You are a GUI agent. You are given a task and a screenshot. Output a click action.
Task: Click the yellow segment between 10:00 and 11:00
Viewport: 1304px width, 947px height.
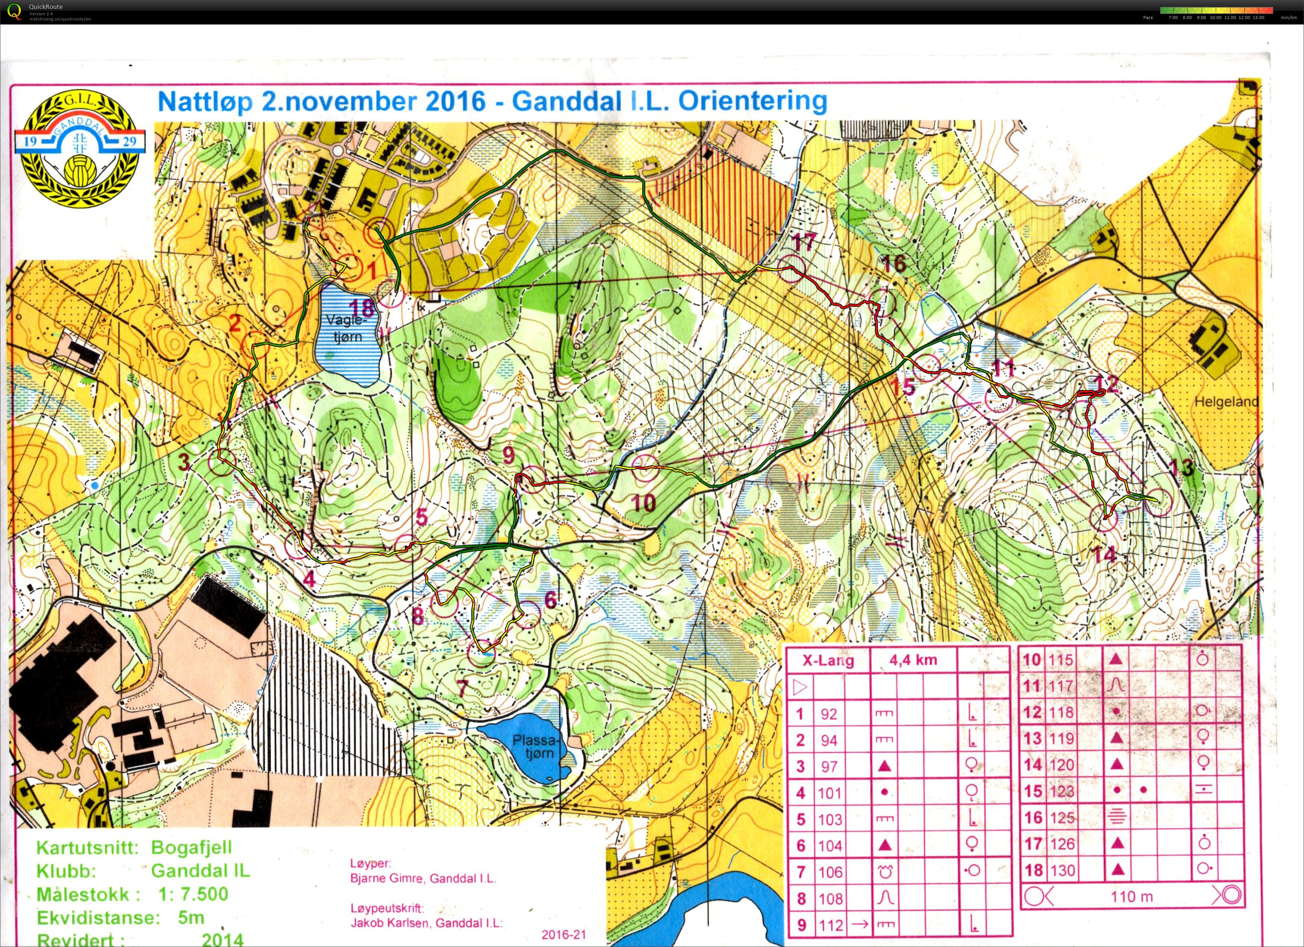1222,10
